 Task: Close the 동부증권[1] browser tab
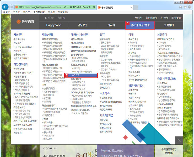pyautogui.click(x=131, y=7)
